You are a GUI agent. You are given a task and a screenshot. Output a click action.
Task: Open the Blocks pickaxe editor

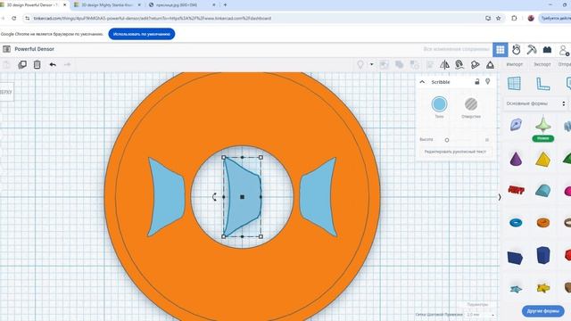(x=532, y=50)
